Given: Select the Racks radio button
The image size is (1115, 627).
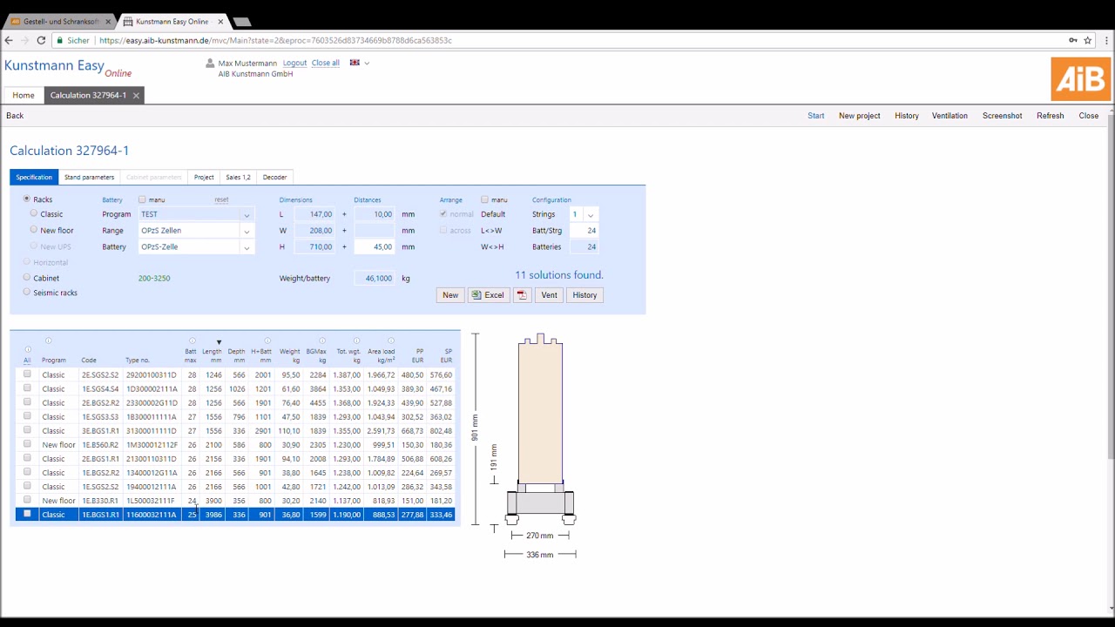Looking at the screenshot, I should click(x=27, y=199).
